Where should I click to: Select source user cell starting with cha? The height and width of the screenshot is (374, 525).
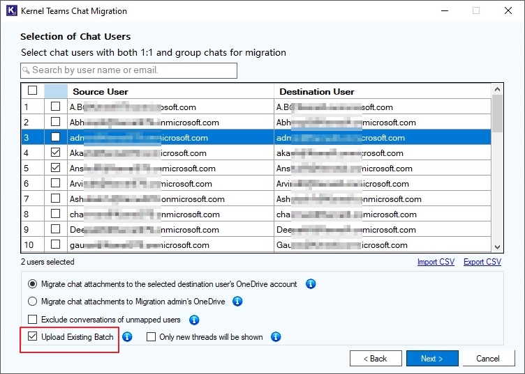170,215
